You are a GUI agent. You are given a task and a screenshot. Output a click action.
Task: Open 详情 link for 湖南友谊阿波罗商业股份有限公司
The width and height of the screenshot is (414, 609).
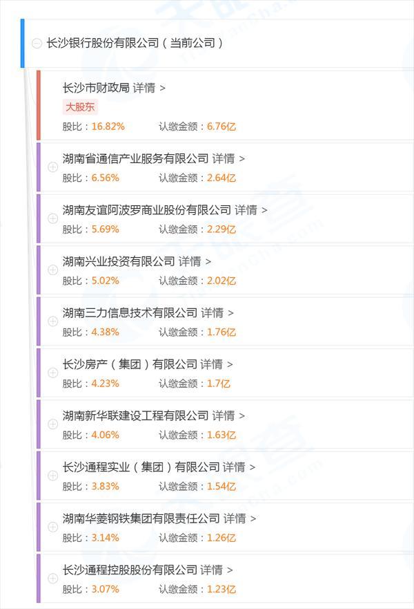pos(250,210)
